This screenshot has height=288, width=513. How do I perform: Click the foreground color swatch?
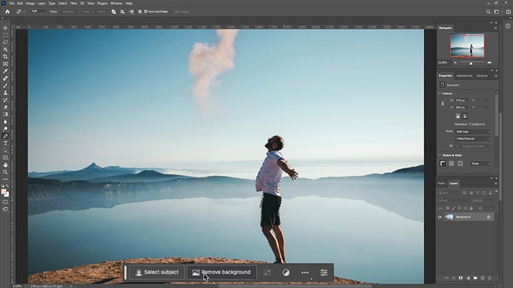tap(3, 192)
